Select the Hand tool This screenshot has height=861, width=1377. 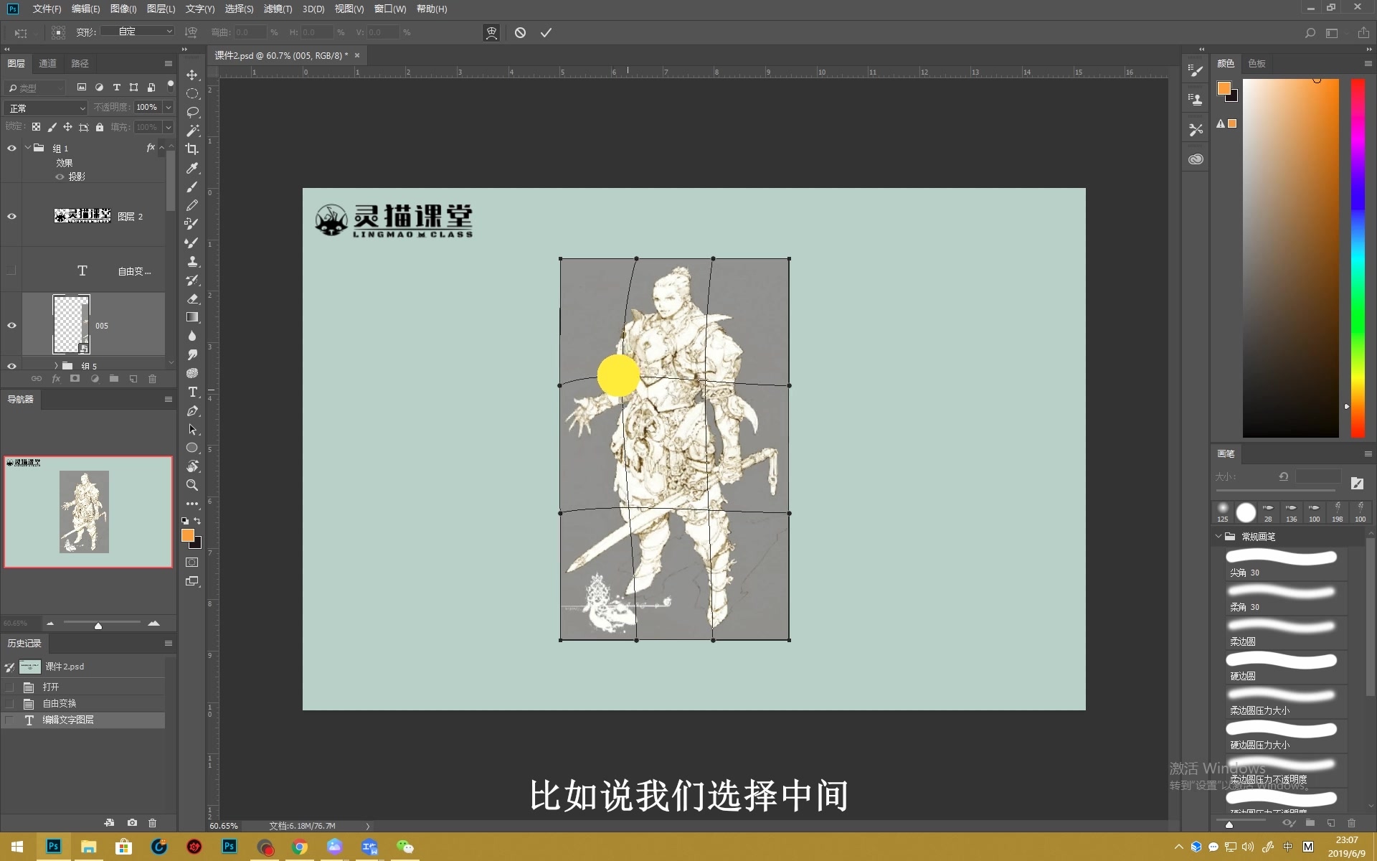tap(192, 466)
